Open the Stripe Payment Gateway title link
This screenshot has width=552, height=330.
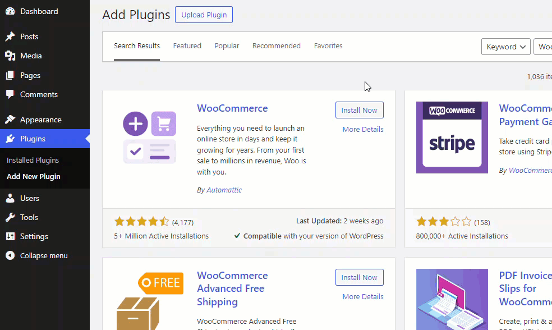(525, 115)
